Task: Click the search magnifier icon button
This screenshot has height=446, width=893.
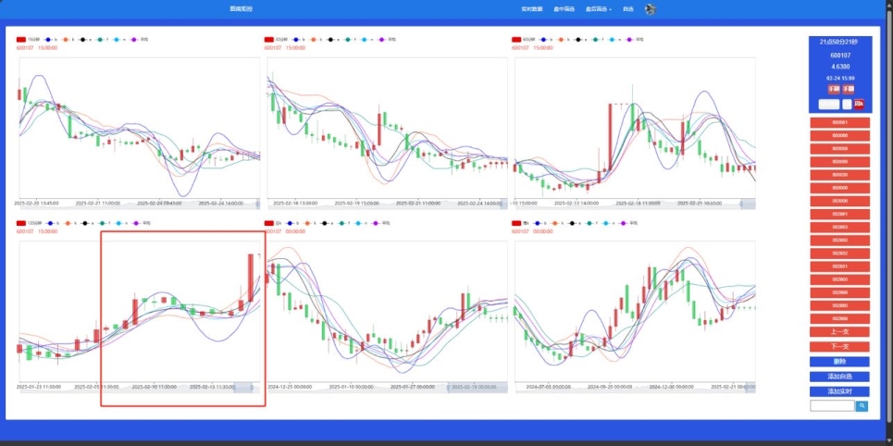Action: point(862,406)
